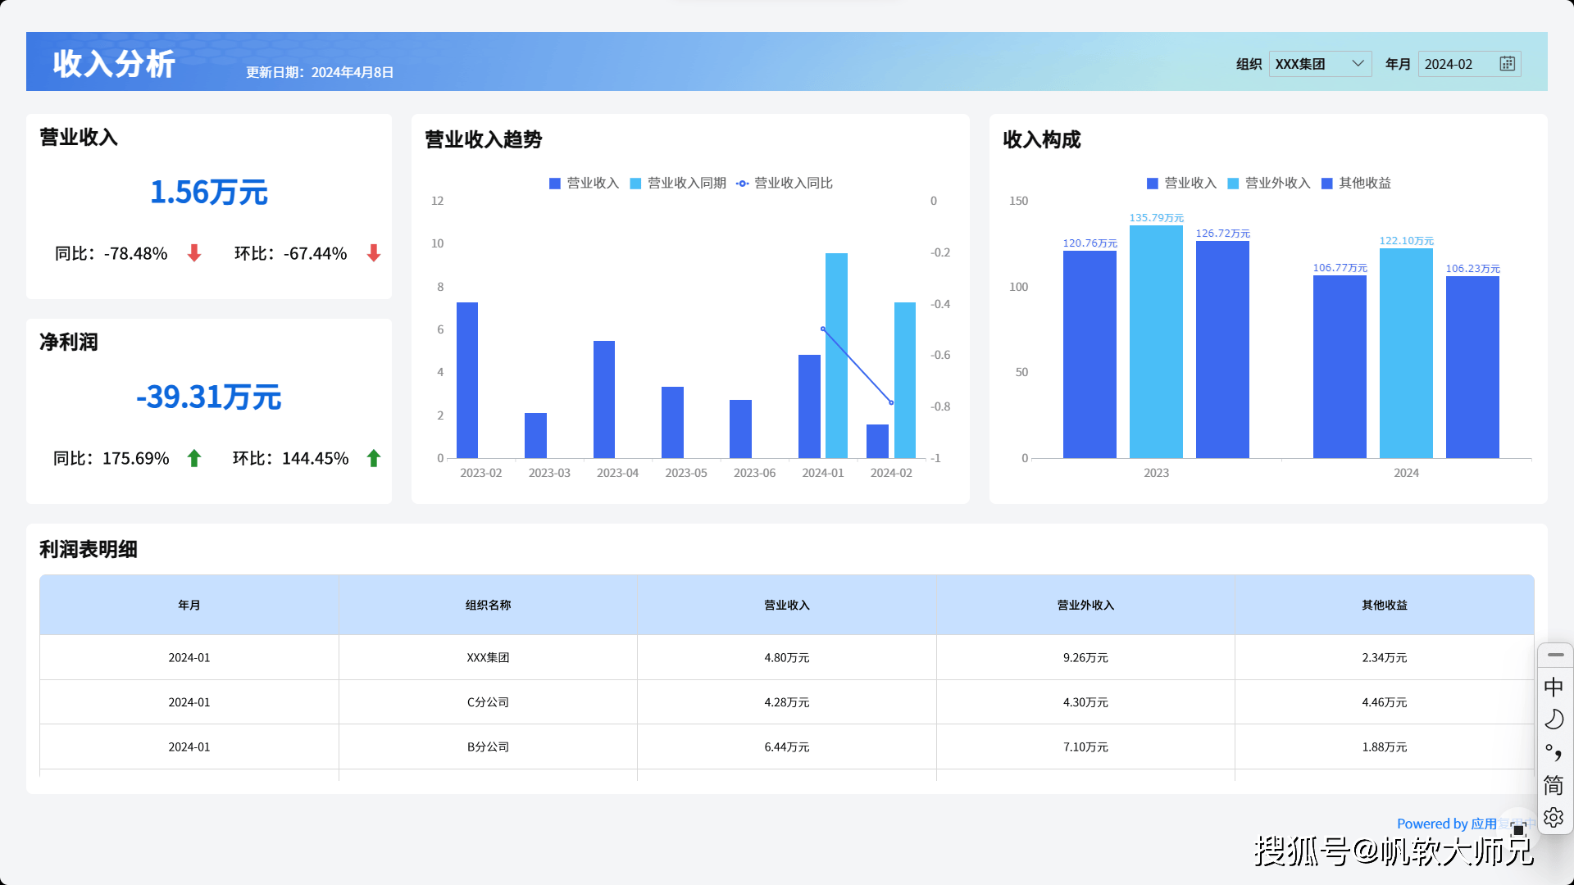Click the floating assistant circle icon bottom right
This screenshot has width=1574, height=885.
tap(1517, 825)
